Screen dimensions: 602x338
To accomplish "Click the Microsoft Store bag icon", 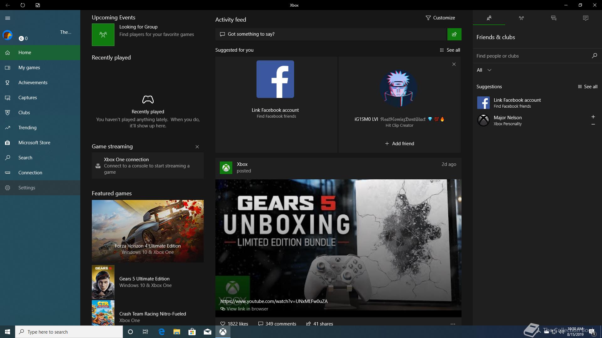I will click(8, 143).
